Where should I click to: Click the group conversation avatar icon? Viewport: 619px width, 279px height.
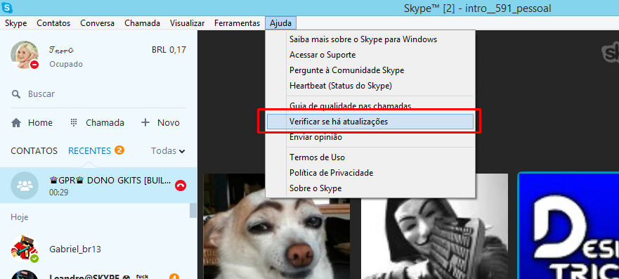pos(25,186)
